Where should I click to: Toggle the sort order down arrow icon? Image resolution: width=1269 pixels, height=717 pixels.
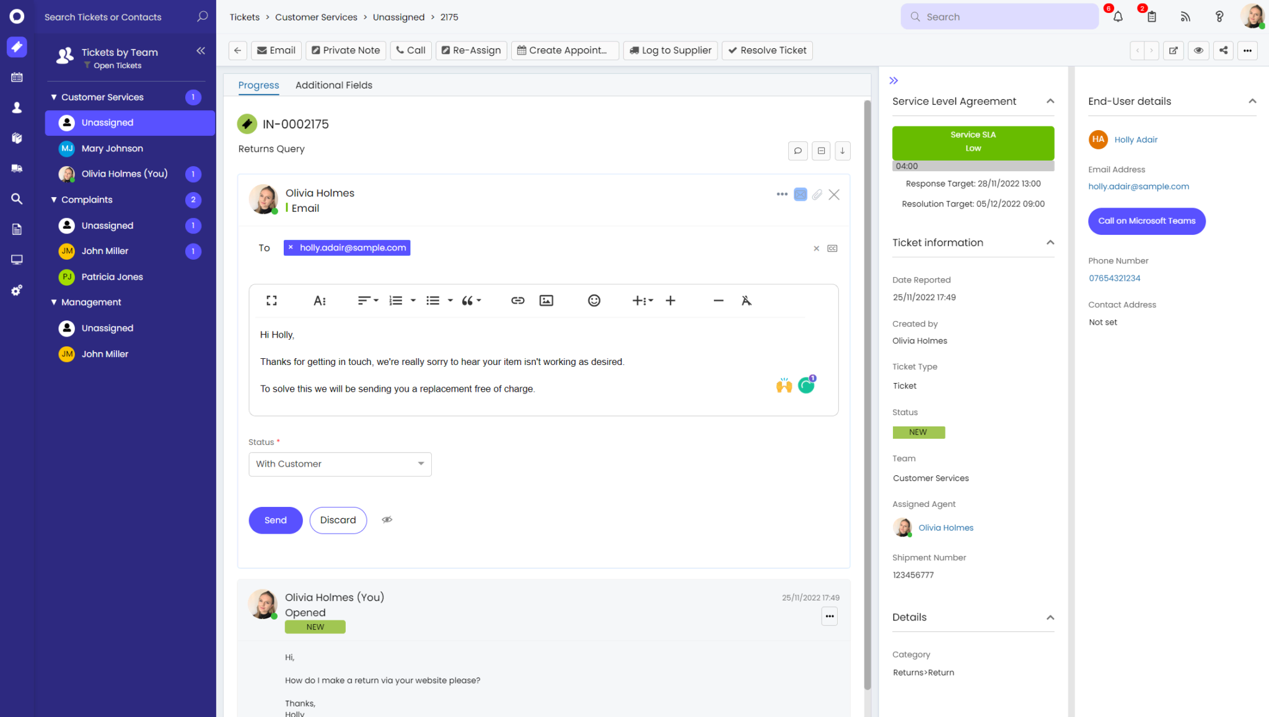pos(843,151)
